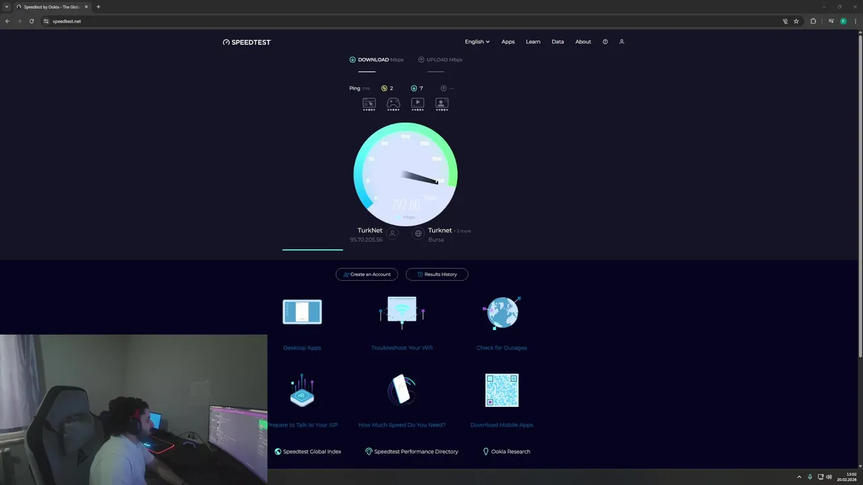Click the page vertical scrollbar
This screenshot has height=485, width=863.
(860, 195)
